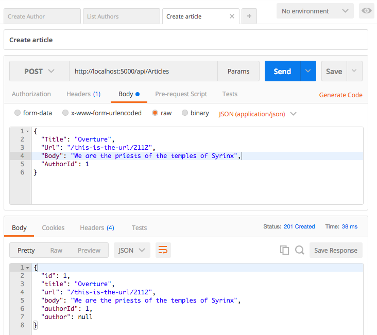Open the Pre-request Script tab
This screenshot has width=377, height=335.
[x=181, y=94]
